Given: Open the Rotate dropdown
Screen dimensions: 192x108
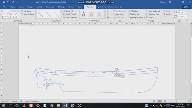Looking at the screenshot, I should [167, 14].
